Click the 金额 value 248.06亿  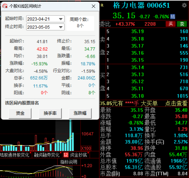[86, 78]
